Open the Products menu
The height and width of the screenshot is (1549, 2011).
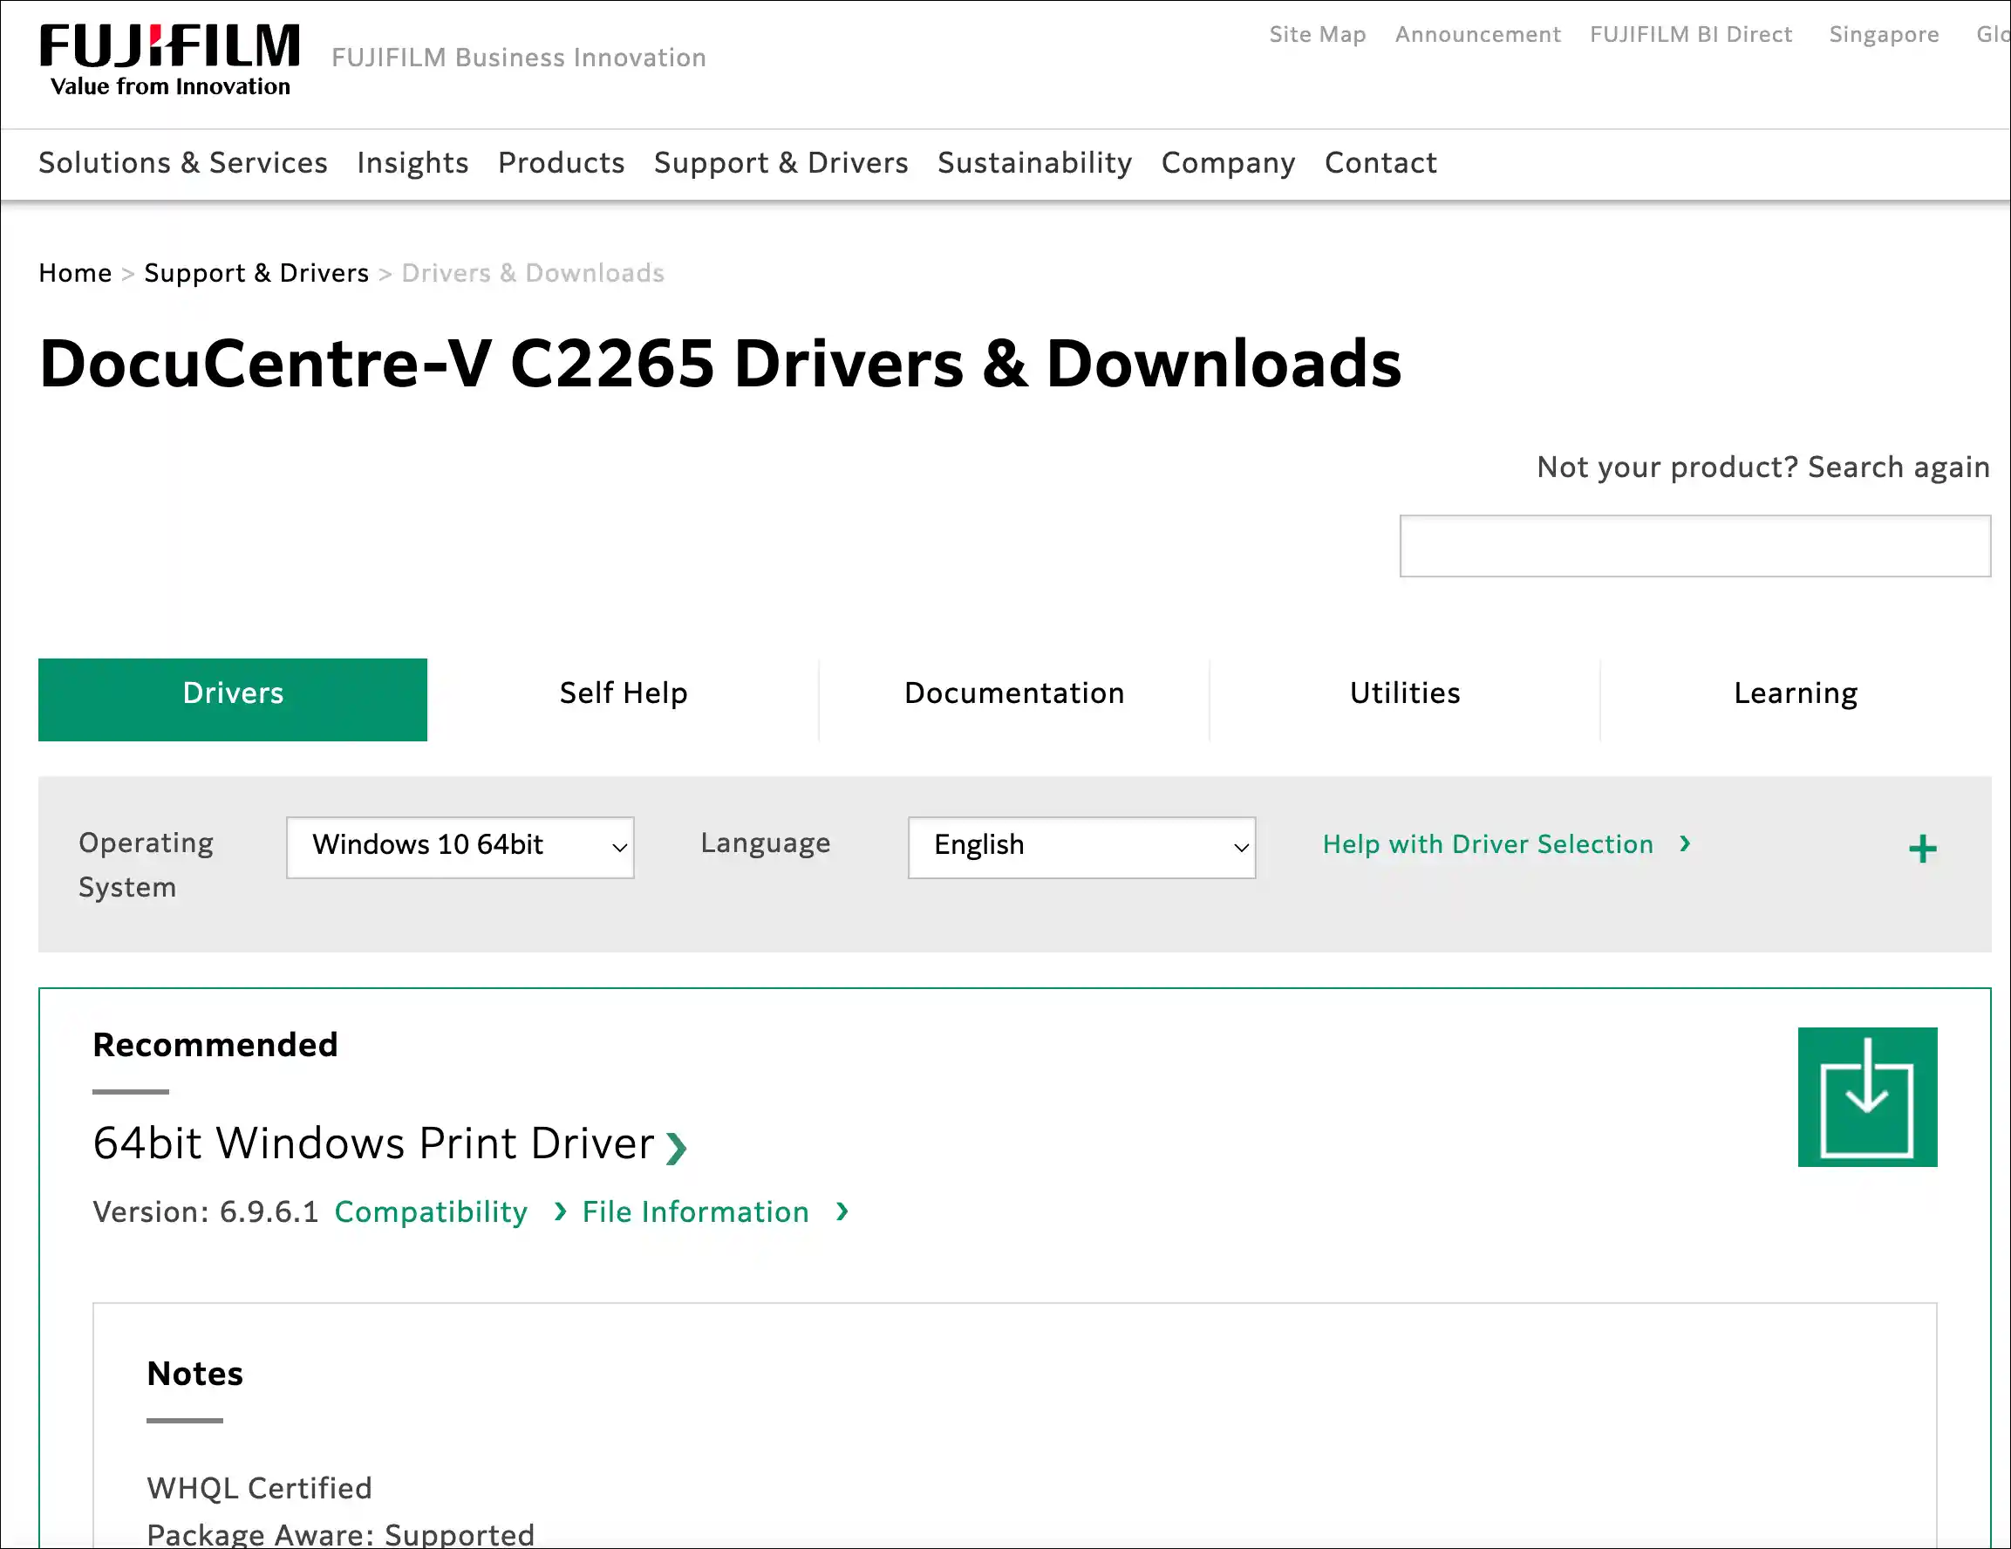point(561,163)
